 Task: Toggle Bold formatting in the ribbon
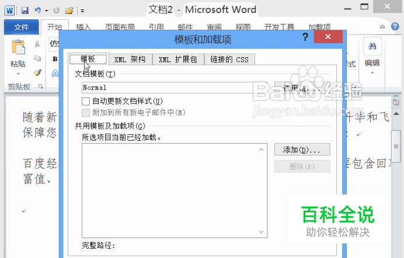pyautogui.click(x=55, y=59)
